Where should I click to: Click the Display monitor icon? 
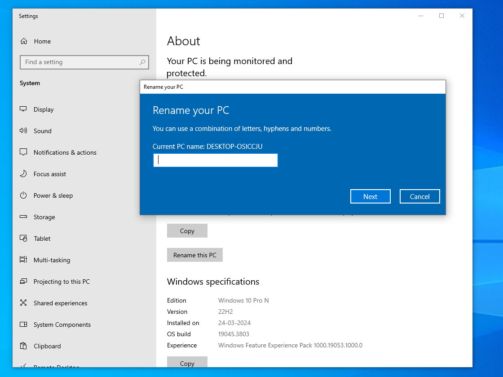23,109
